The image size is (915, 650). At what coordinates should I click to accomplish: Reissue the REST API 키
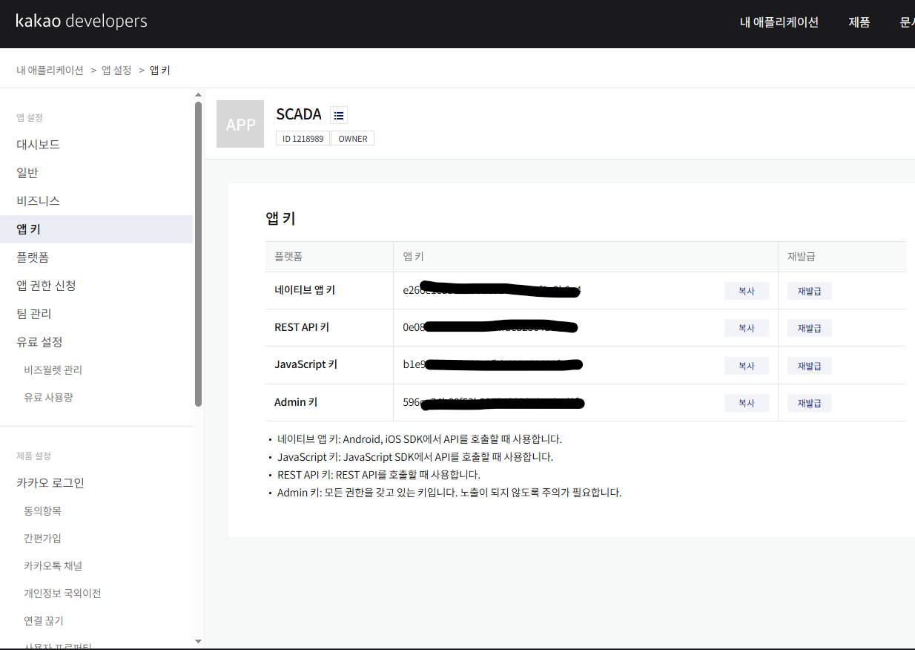coord(810,328)
